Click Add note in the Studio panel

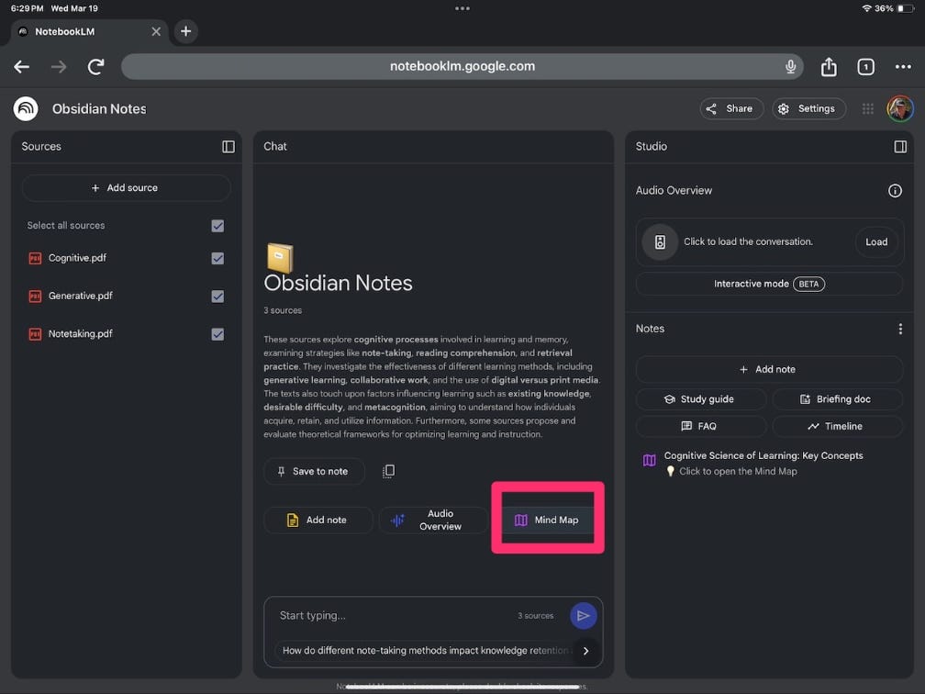[x=769, y=369]
